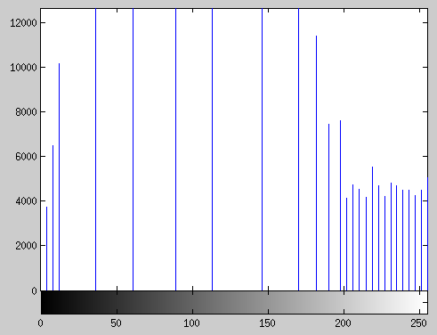Select the 6000 label on the vertical axis
The width and height of the screenshot is (437, 335).
(26, 157)
